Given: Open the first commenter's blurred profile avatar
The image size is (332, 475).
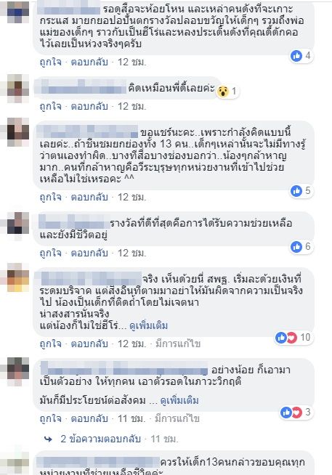Looking at the screenshot, I should pyautogui.click(x=18, y=12).
